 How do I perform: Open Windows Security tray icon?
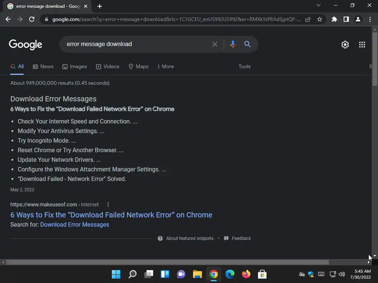click(311, 274)
